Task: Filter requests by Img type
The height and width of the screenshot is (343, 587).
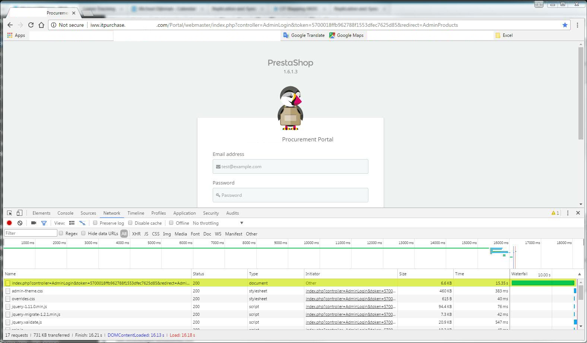Action: coord(167,234)
